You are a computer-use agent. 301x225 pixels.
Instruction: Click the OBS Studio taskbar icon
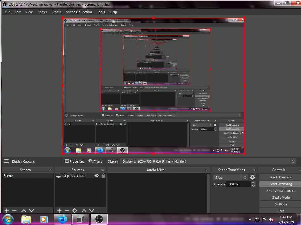(99, 219)
